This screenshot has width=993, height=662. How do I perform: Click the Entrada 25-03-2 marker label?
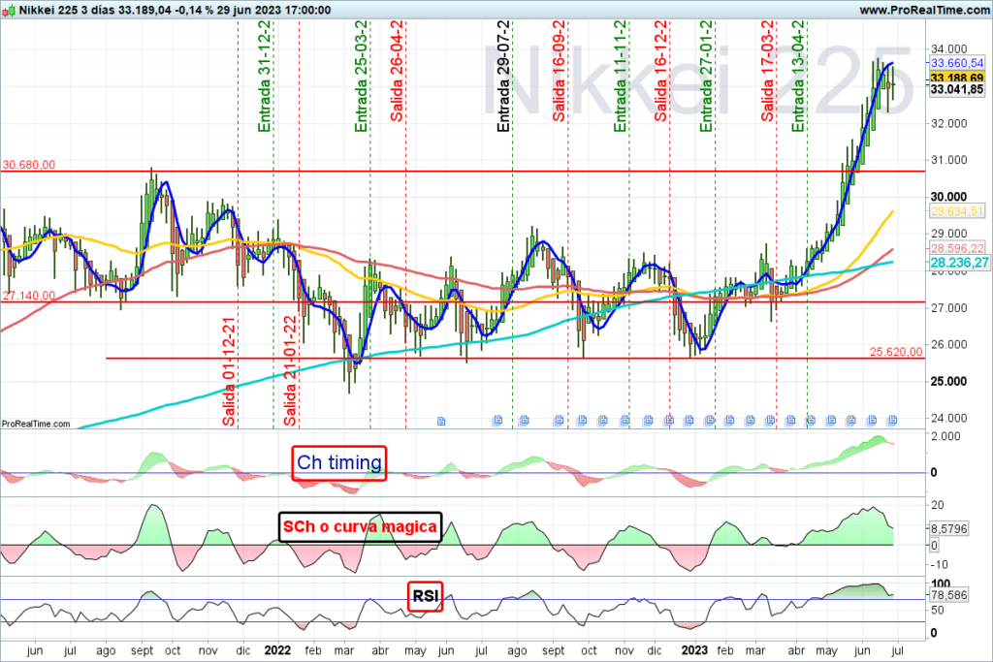coord(361,77)
